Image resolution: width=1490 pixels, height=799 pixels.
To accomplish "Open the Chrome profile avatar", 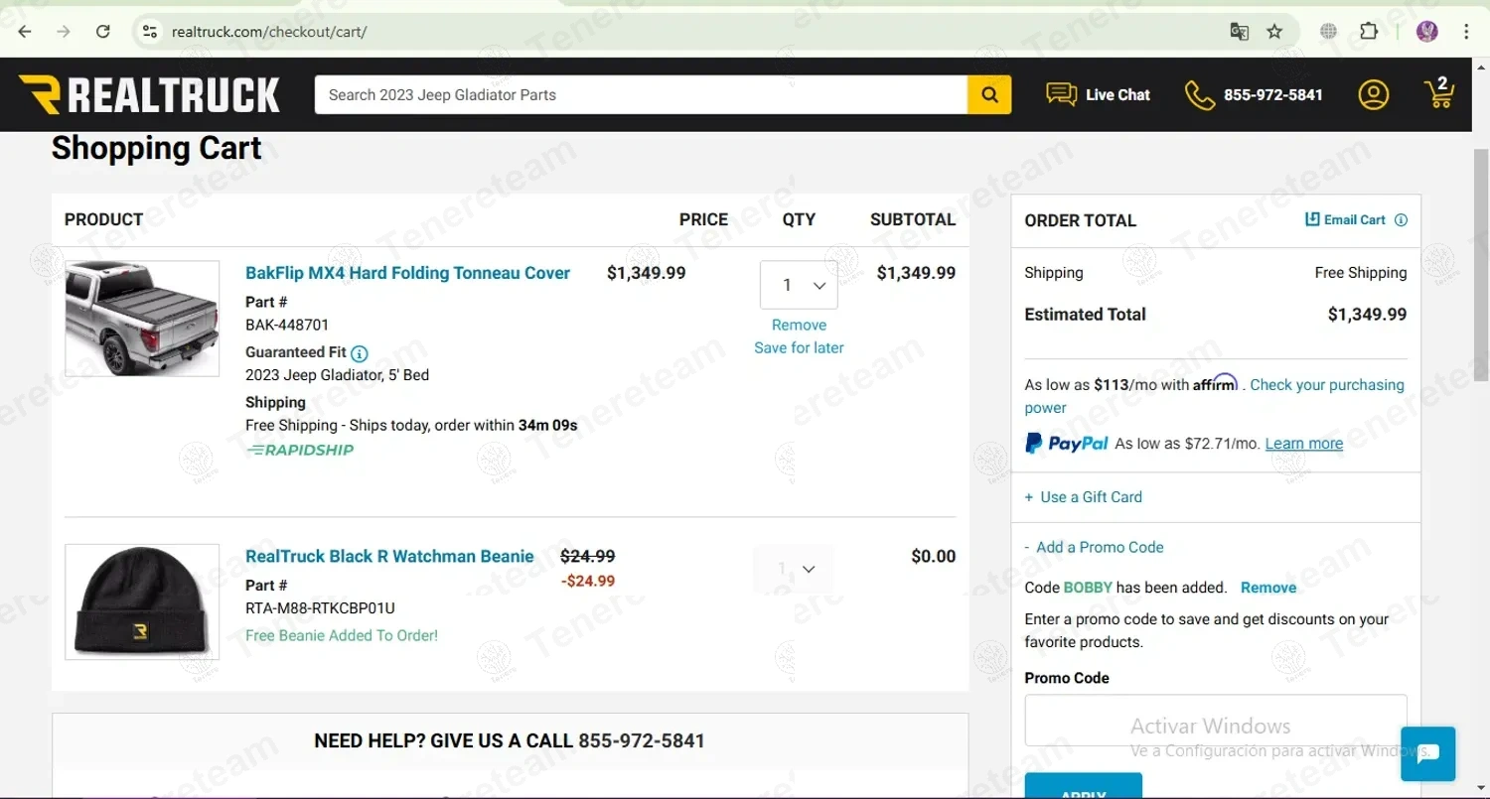I will point(1427,32).
